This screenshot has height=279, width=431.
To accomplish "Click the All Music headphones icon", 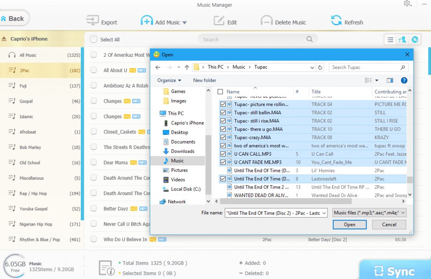I will 12,55.
